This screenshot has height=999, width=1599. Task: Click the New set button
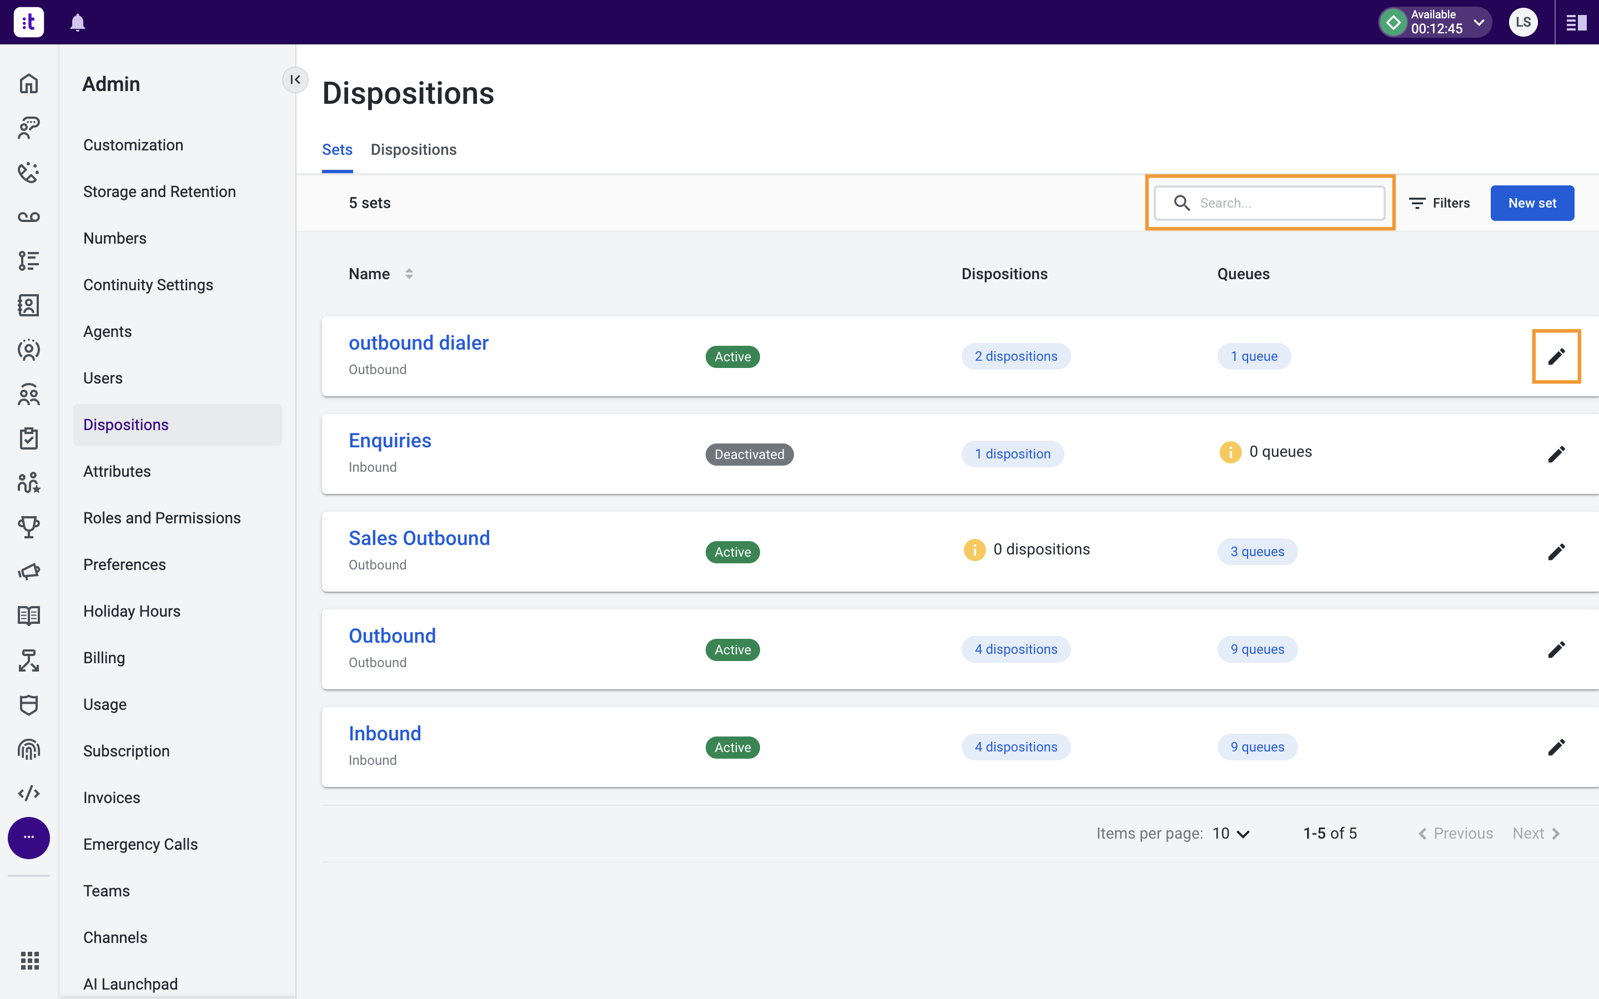(x=1532, y=203)
